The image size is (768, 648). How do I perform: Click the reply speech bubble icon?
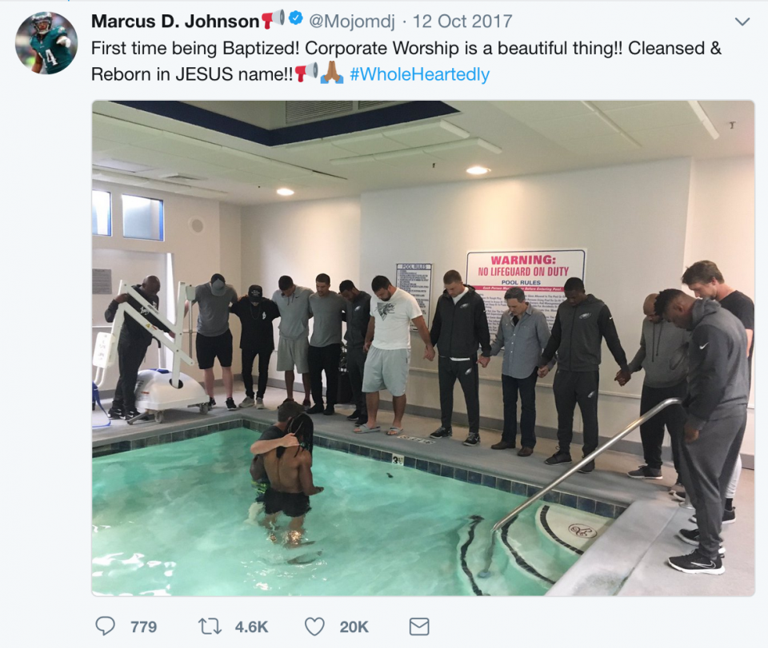105,626
